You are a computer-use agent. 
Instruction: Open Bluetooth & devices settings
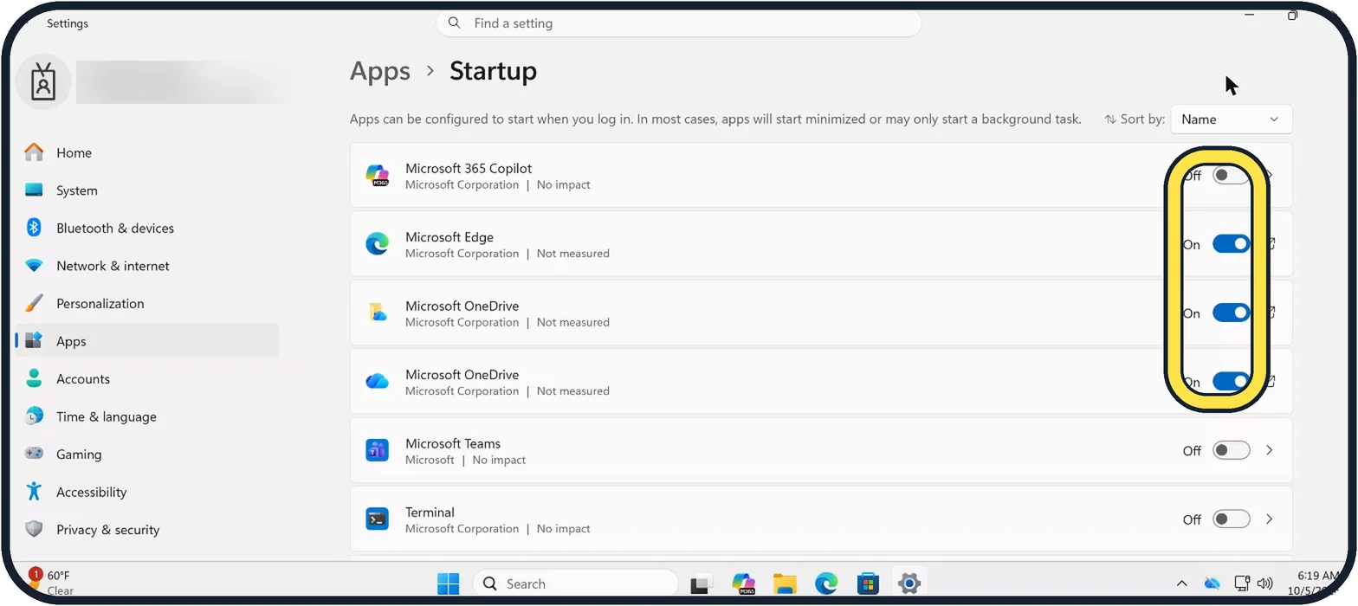(147, 228)
